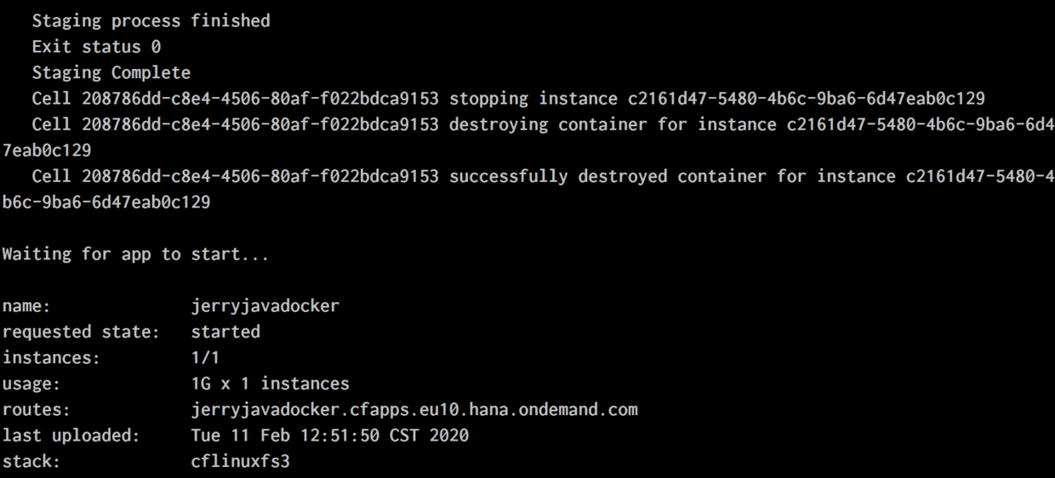Image resolution: width=1055 pixels, height=478 pixels.
Task: Click the requested state value 'started'
Action: [x=225, y=332]
